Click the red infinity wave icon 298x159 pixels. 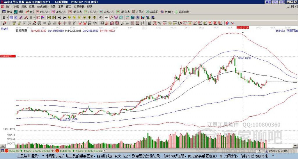tap(232, 23)
